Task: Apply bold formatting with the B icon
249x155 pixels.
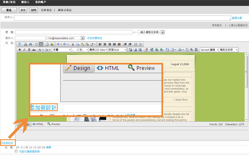Action: pos(20,50)
